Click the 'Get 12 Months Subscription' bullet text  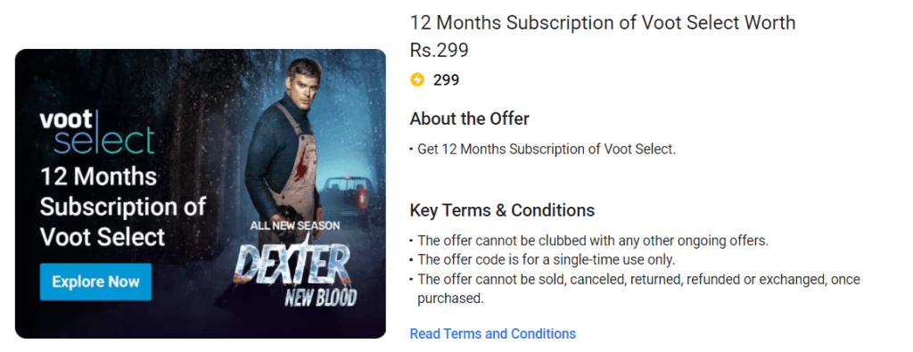pos(547,149)
